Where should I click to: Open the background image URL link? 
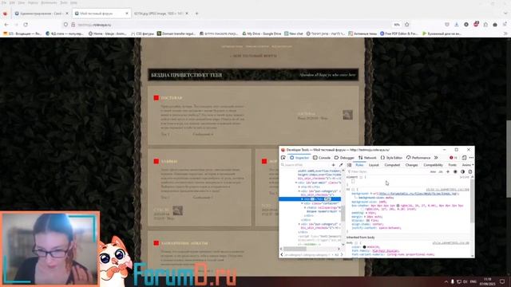click(419, 194)
